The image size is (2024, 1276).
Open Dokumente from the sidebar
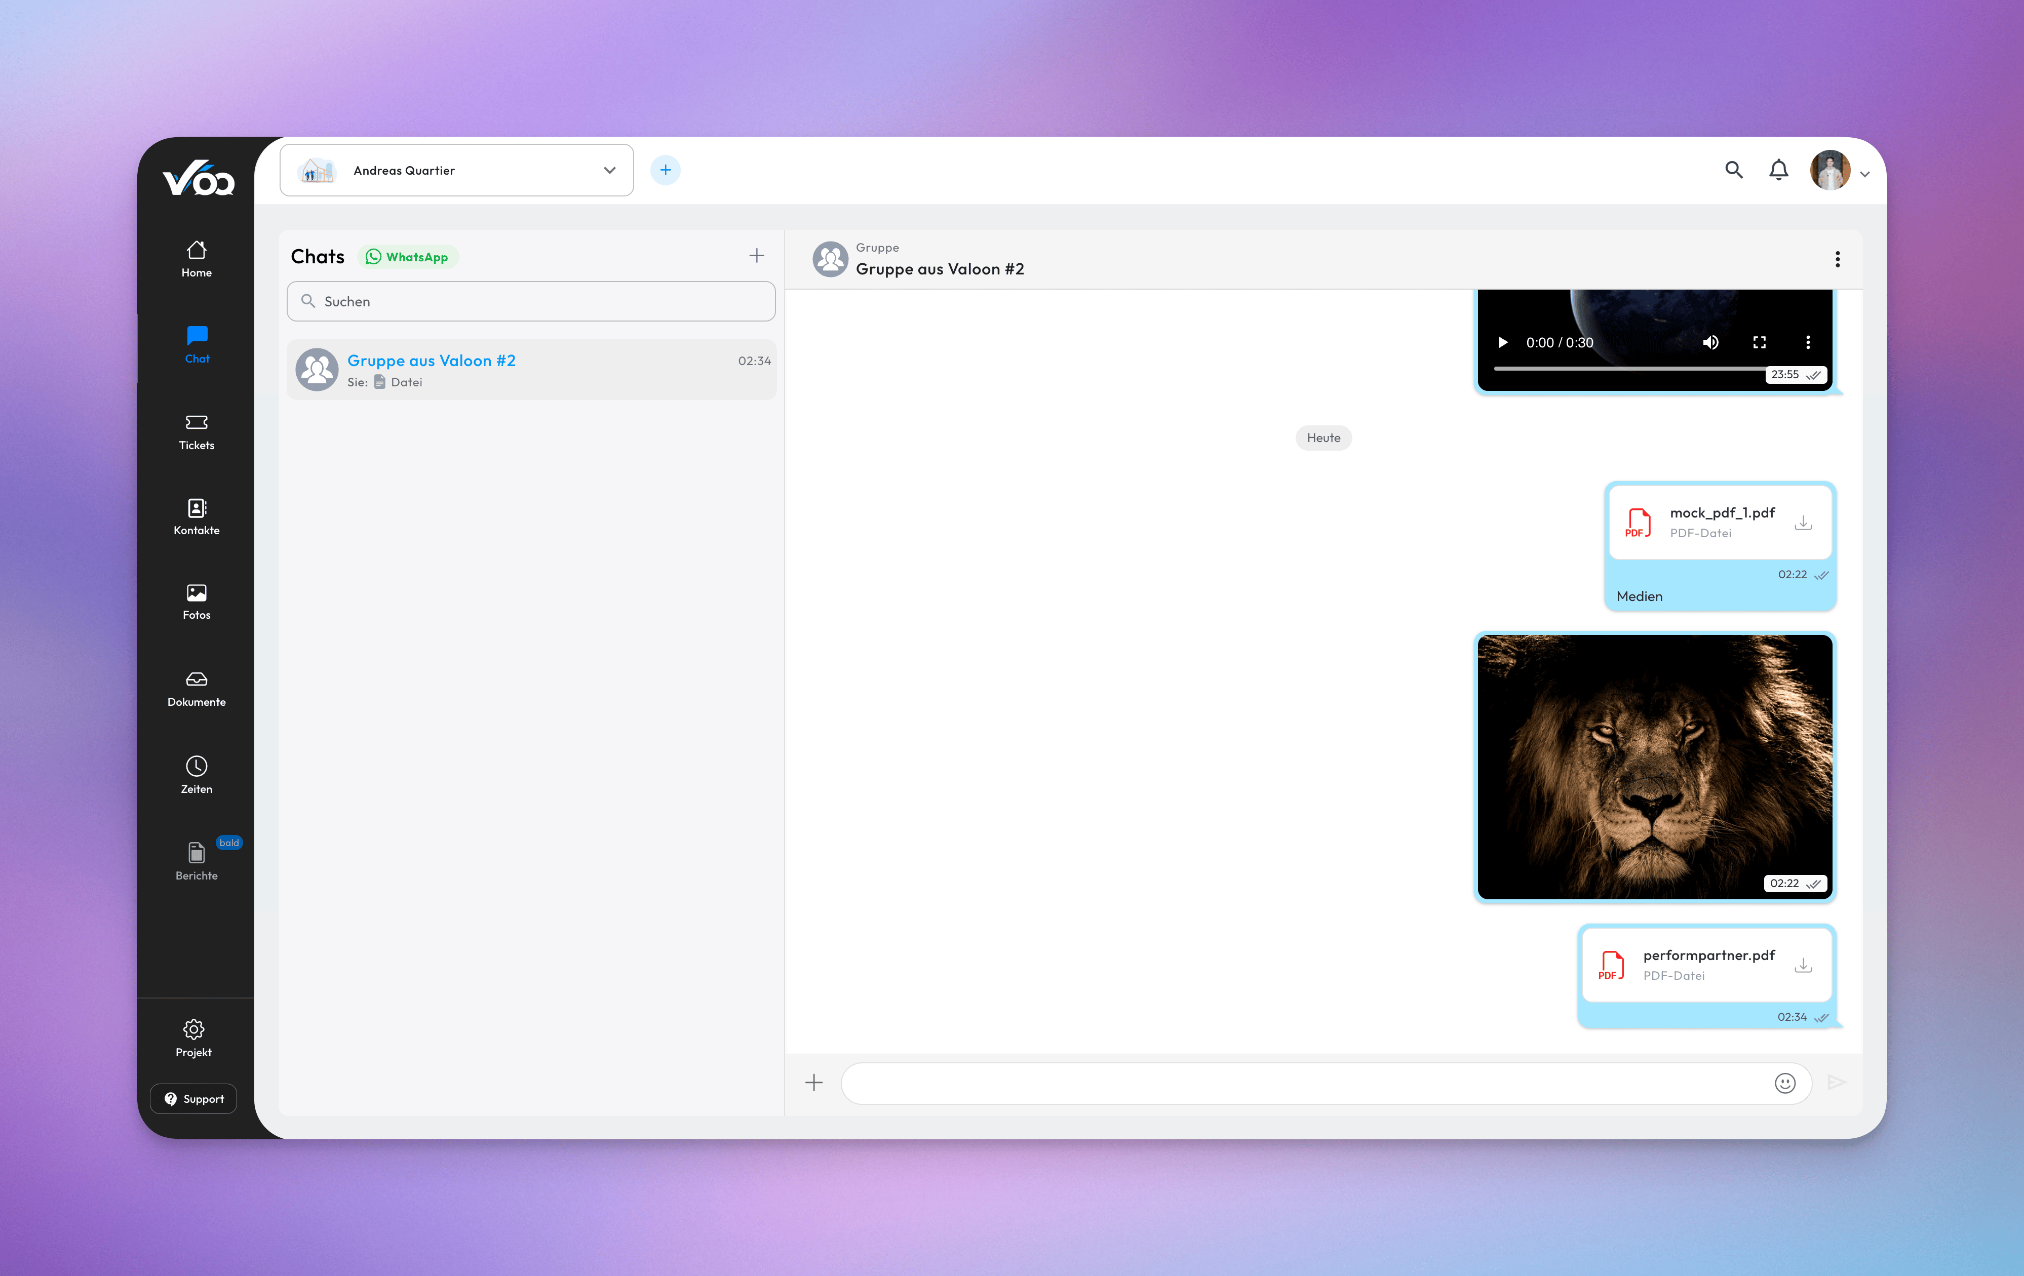click(x=196, y=689)
